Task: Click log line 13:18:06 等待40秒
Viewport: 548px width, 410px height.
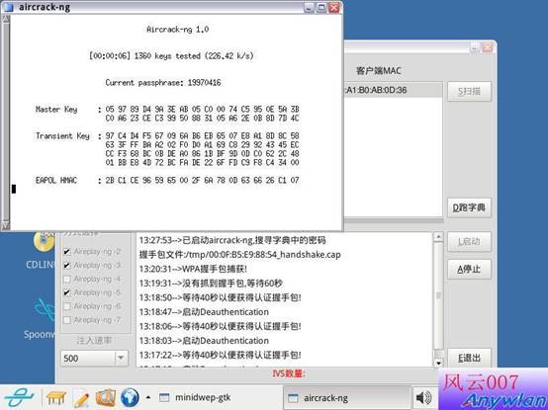Action: tap(221, 326)
